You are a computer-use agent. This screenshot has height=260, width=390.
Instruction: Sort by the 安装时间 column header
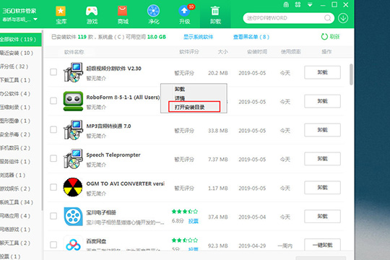(257, 52)
